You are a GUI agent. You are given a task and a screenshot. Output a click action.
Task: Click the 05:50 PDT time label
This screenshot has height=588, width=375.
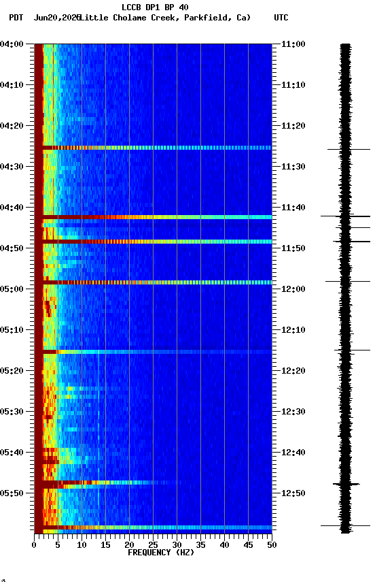tap(12, 493)
